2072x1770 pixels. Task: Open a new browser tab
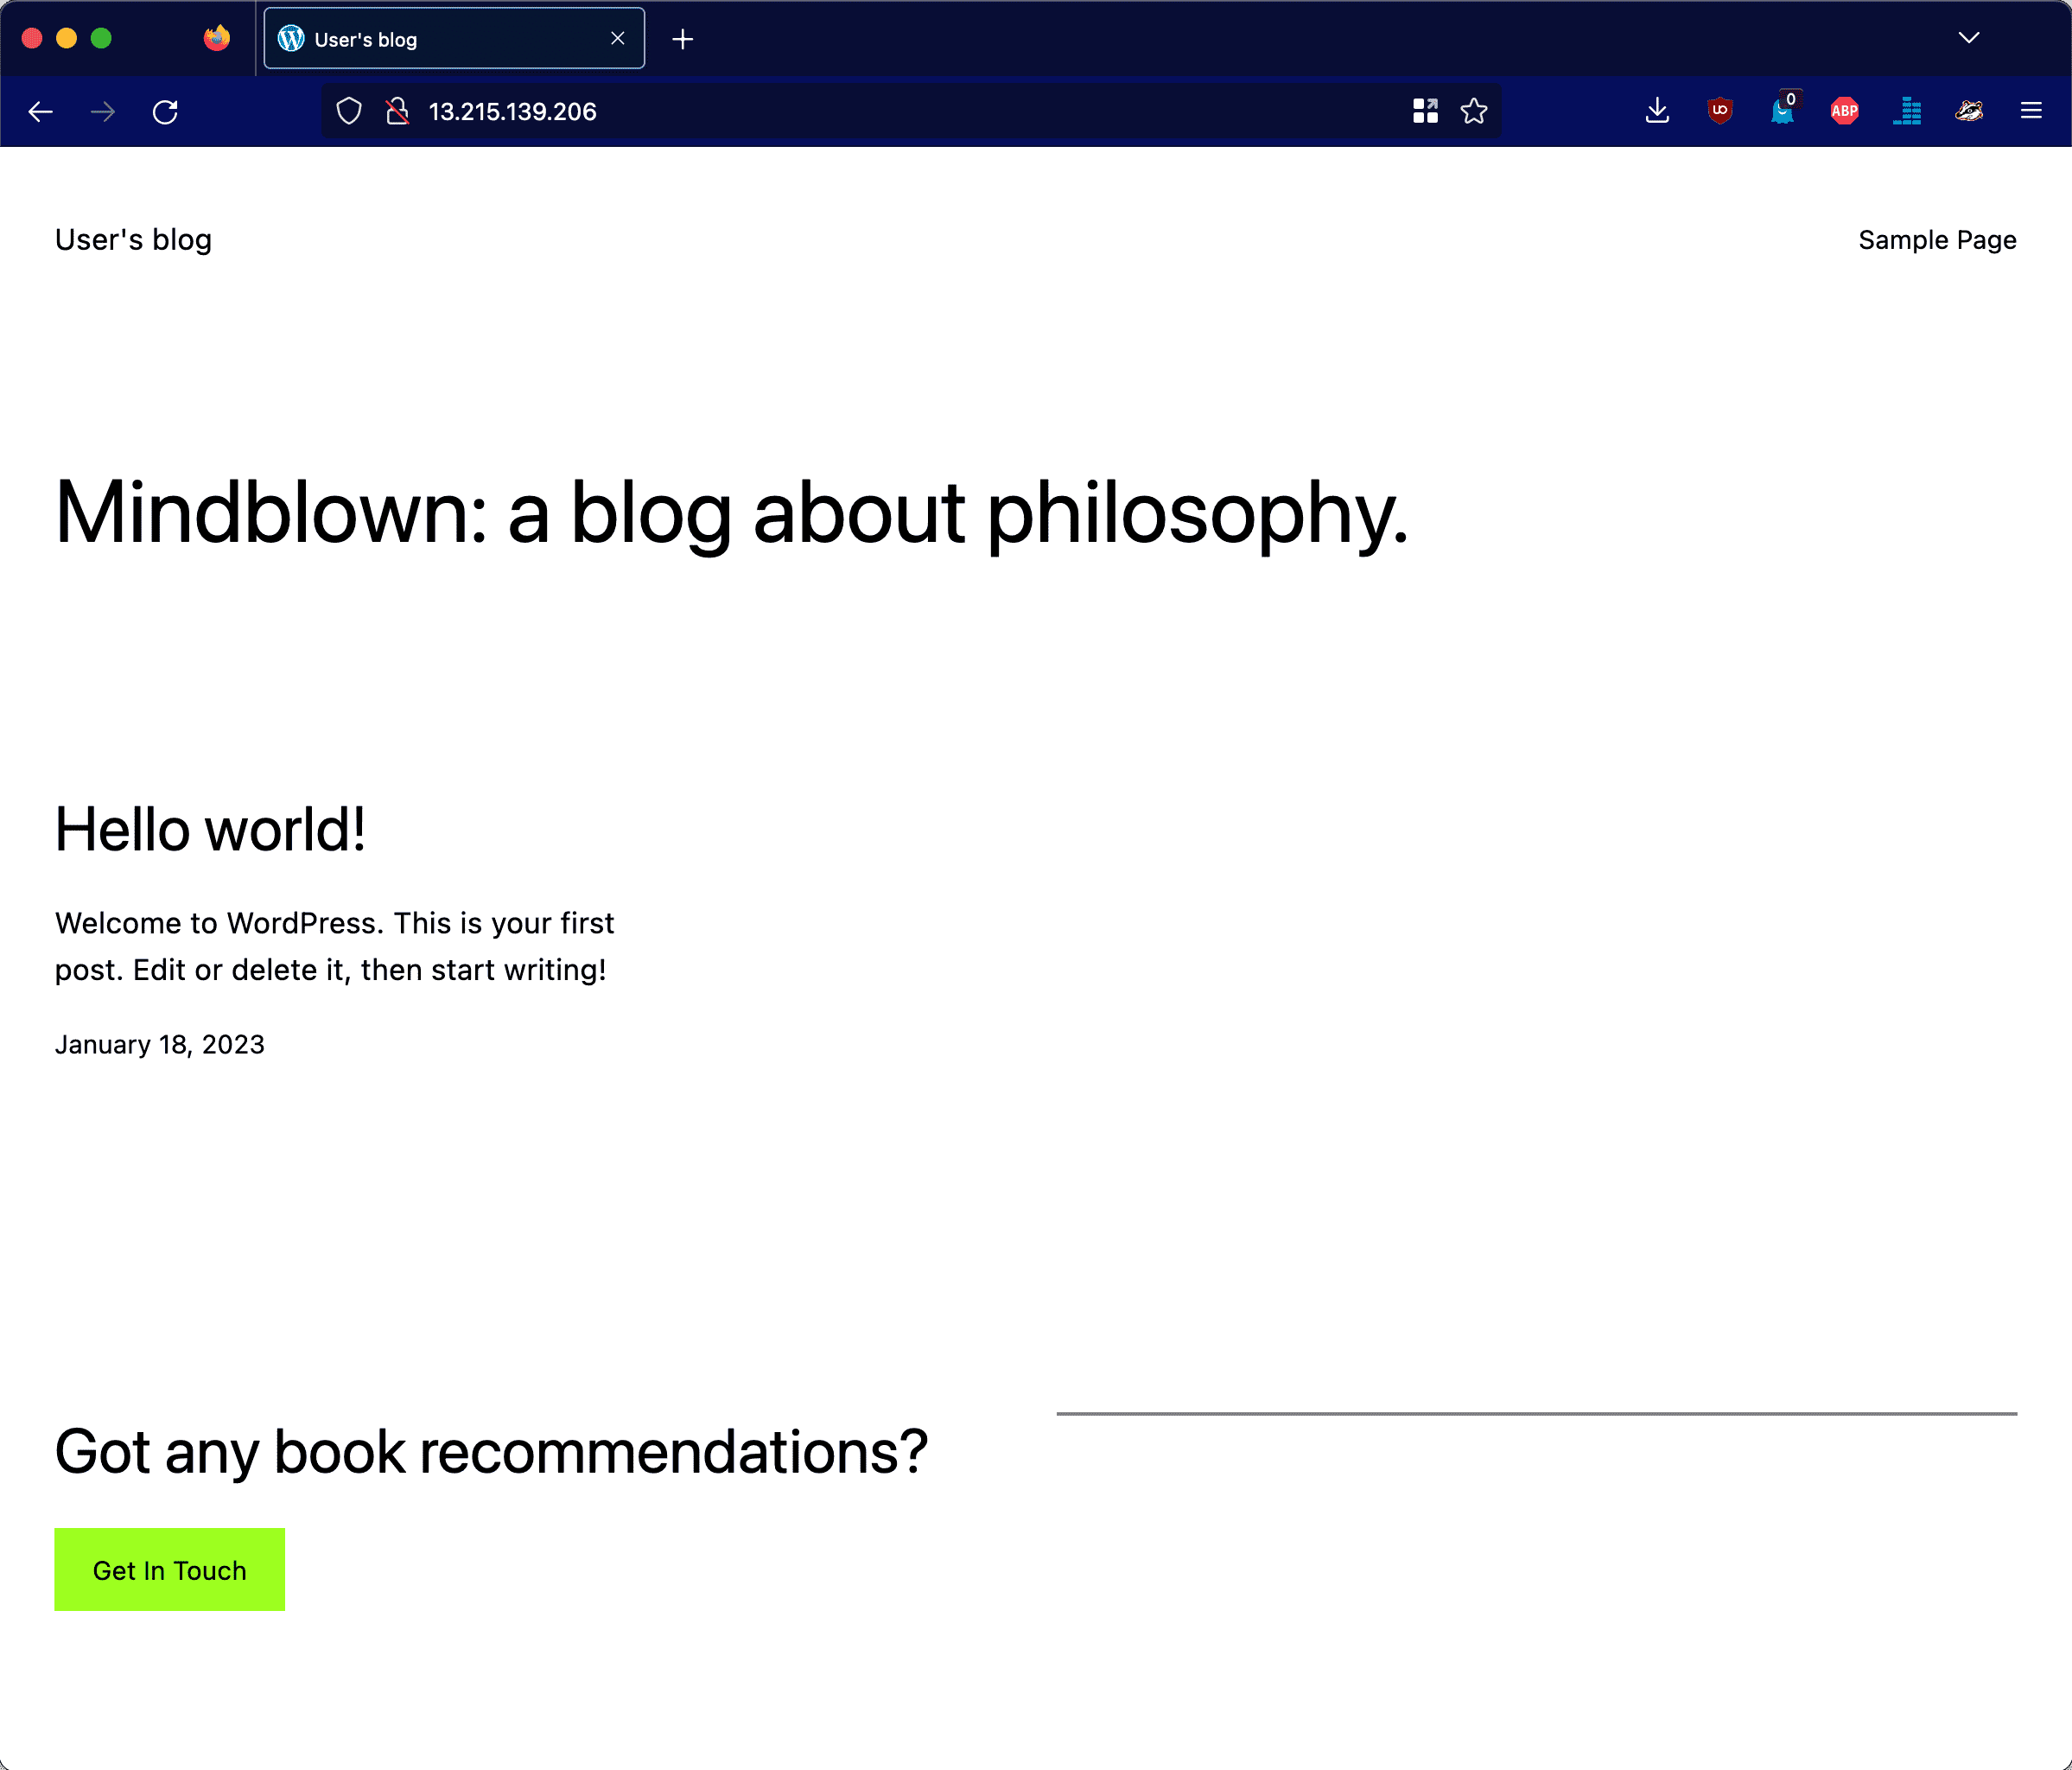point(683,39)
